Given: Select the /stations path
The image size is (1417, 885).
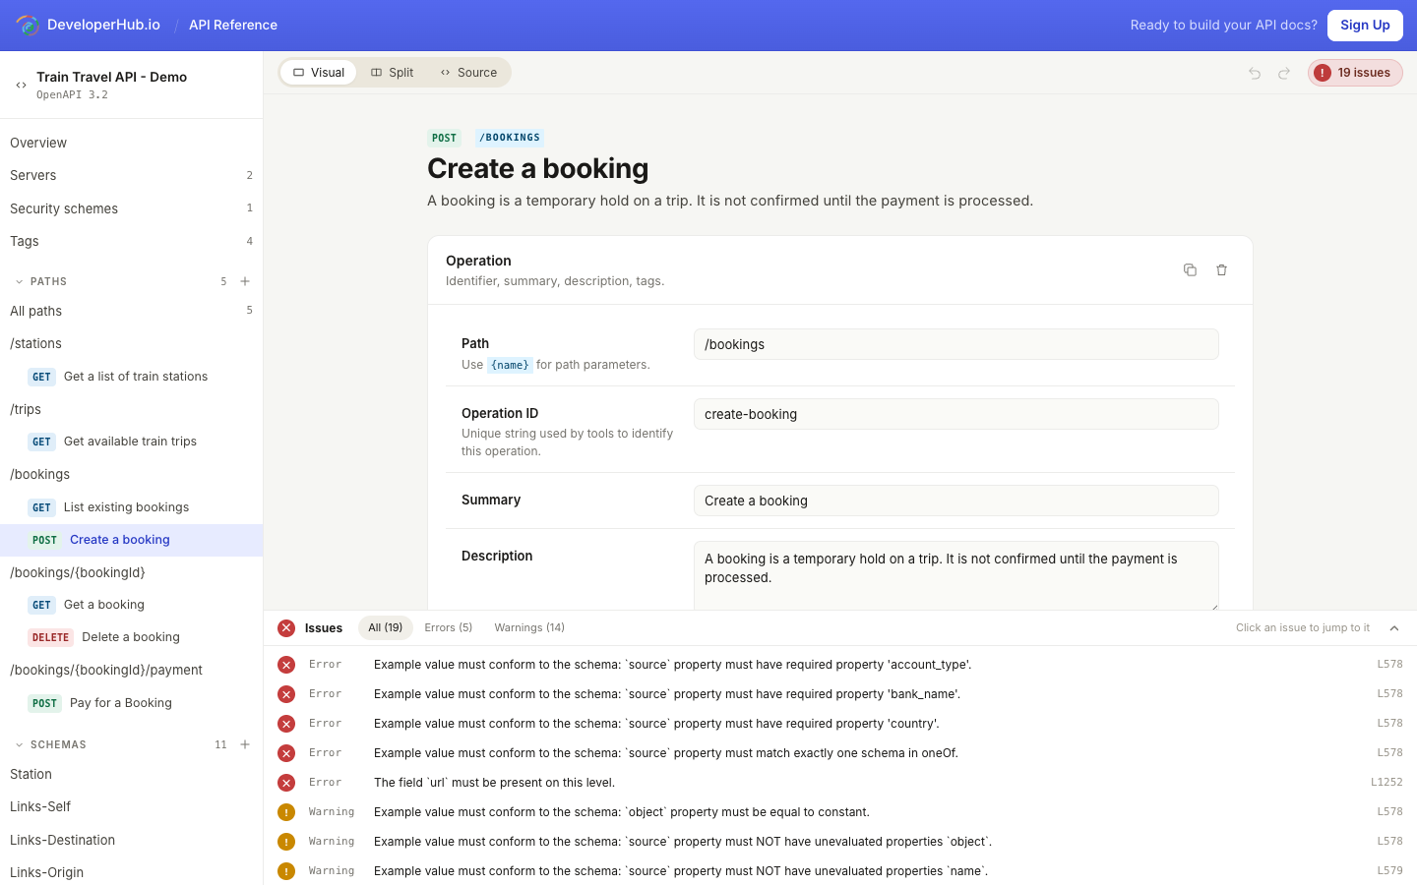Looking at the screenshot, I should pyautogui.click(x=131, y=343).
